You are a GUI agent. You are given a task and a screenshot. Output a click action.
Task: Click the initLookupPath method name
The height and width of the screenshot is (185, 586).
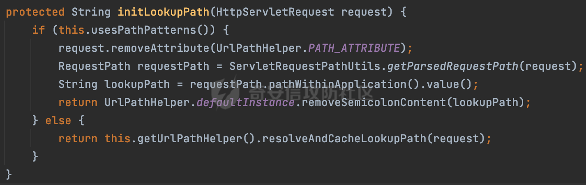coord(164,12)
